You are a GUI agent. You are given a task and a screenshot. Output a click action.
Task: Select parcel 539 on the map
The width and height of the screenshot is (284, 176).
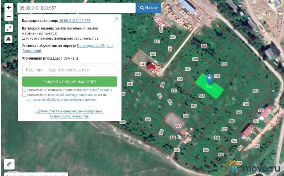click(180, 21)
